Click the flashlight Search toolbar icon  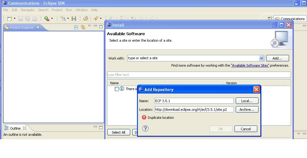coord(96,19)
